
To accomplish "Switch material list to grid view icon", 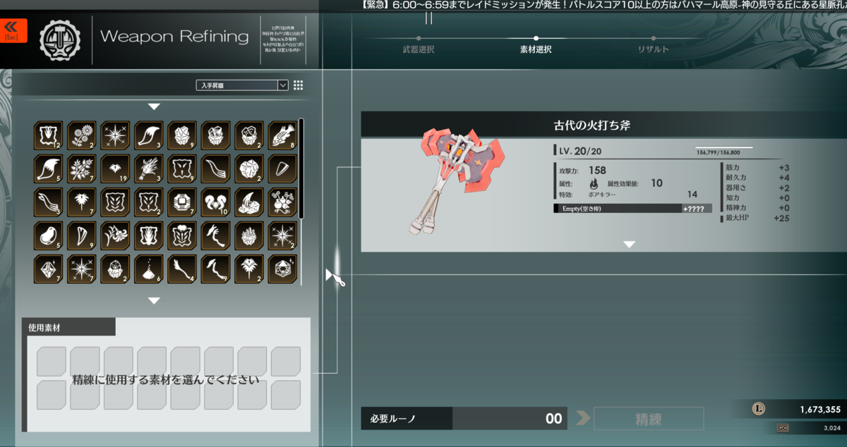I will pyautogui.click(x=298, y=85).
